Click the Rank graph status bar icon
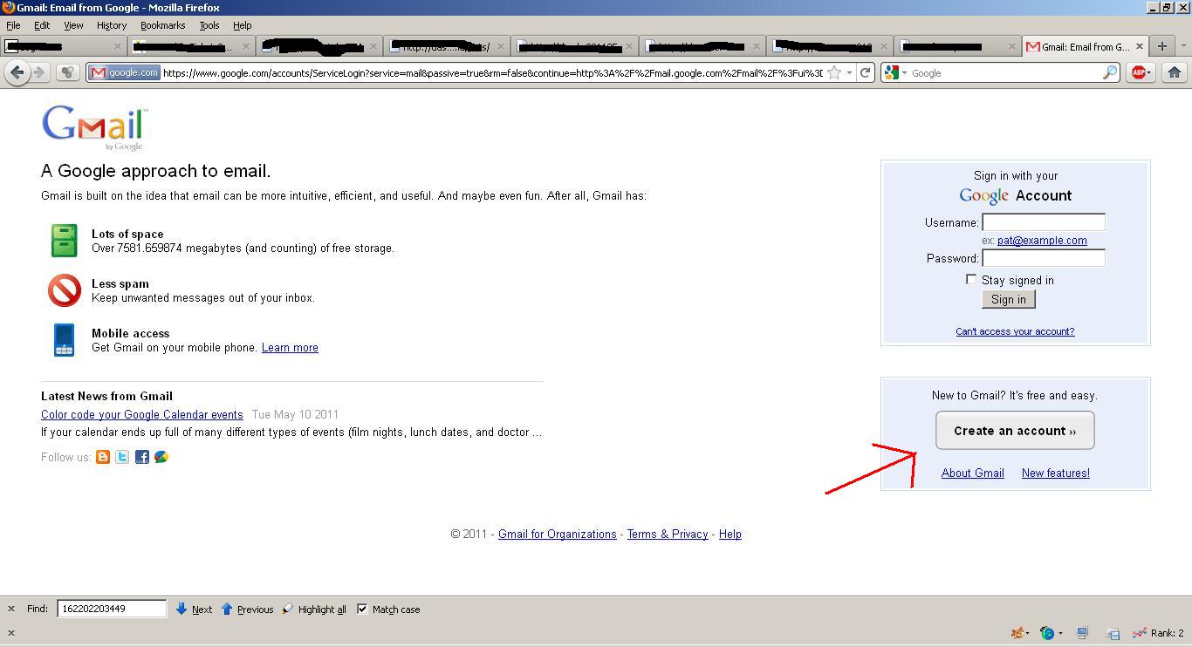Screen dimensions: 1192x647 pyautogui.click(x=1139, y=633)
